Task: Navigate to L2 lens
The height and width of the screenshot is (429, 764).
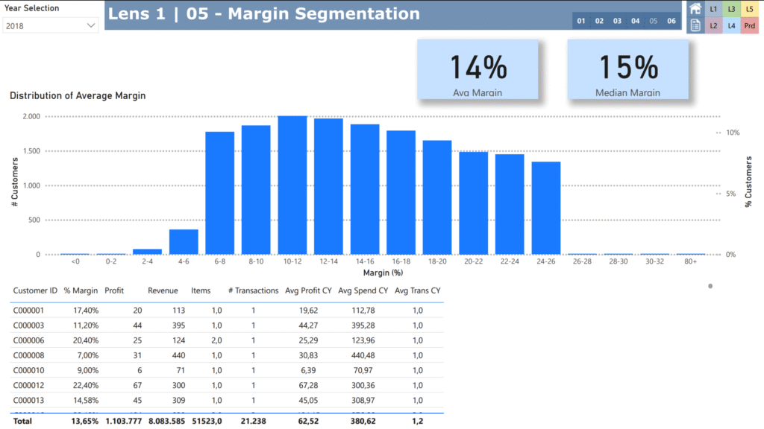Action: click(x=714, y=25)
